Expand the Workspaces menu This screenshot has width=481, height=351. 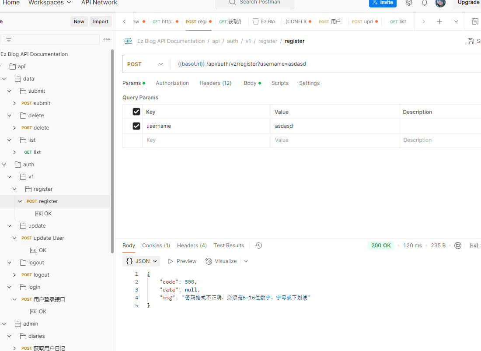coord(50,3)
